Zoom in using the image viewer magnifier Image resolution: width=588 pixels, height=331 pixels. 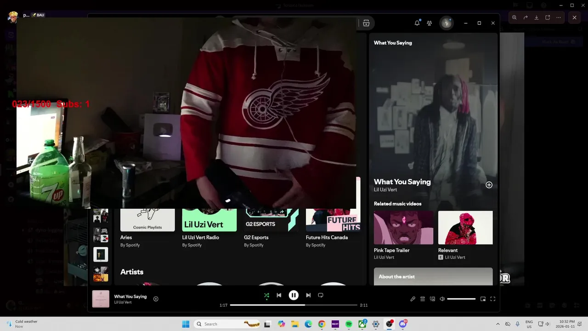point(514,17)
